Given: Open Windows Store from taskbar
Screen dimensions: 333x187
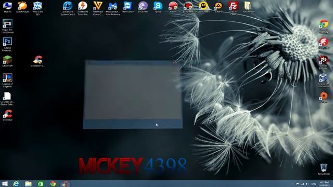Looking at the screenshot, I should point(41,183).
